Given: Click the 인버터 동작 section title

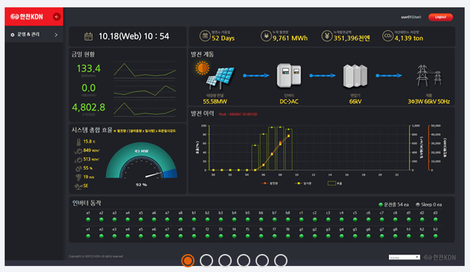Looking at the screenshot, I should [86, 203].
